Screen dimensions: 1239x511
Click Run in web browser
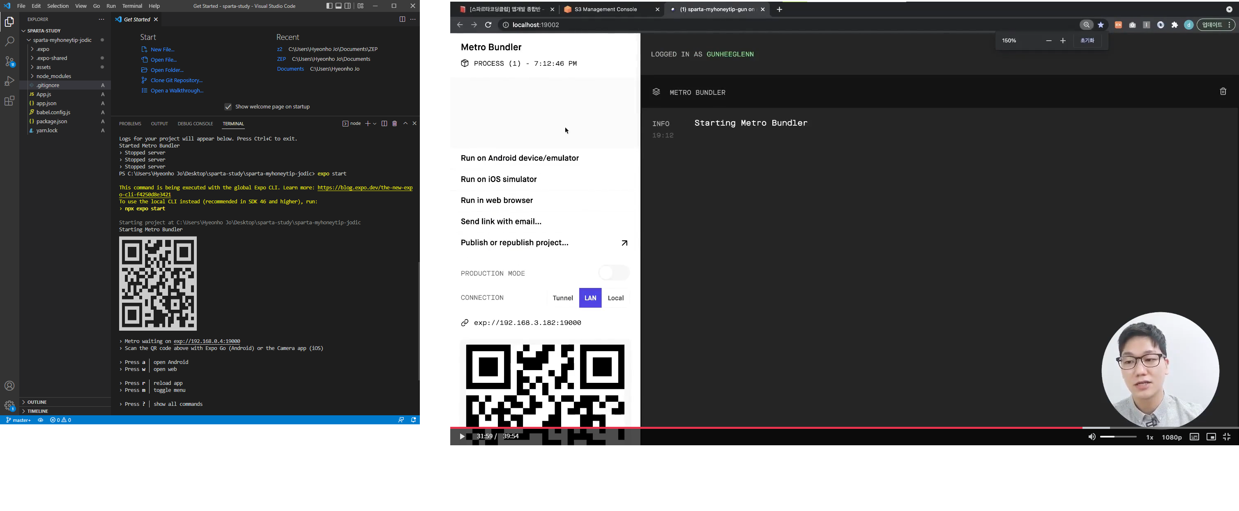pos(496,200)
